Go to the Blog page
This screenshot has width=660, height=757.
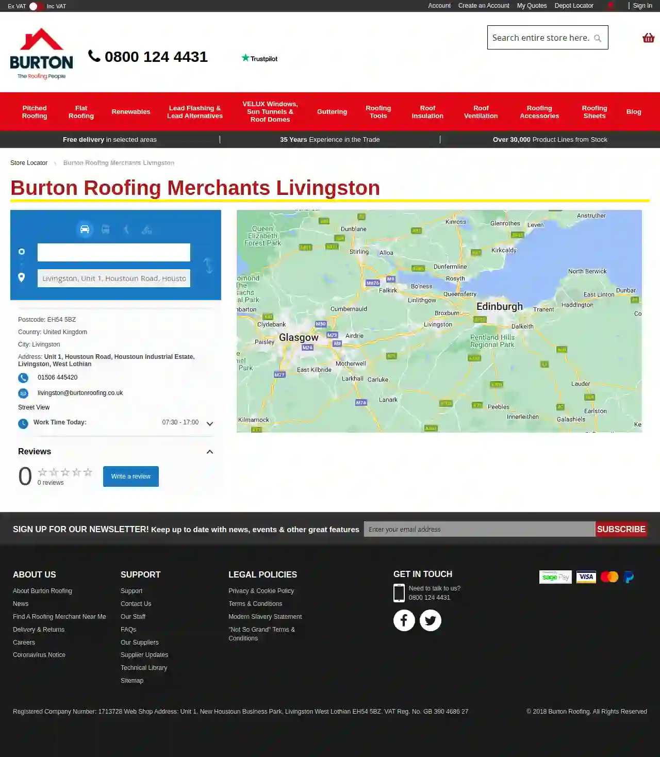tap(634, 112)
